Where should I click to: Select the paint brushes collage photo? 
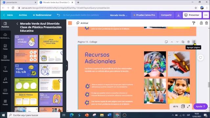click(x=155, y=91)
